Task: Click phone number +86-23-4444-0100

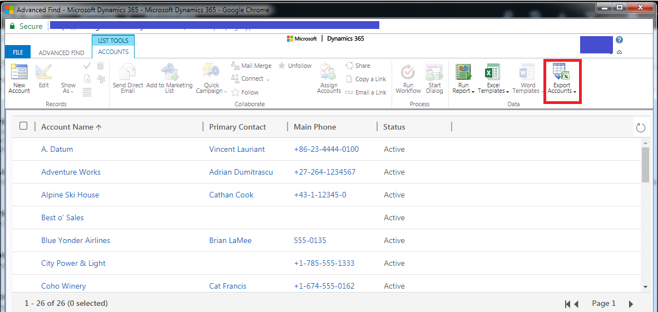Action: coord(326,149)
